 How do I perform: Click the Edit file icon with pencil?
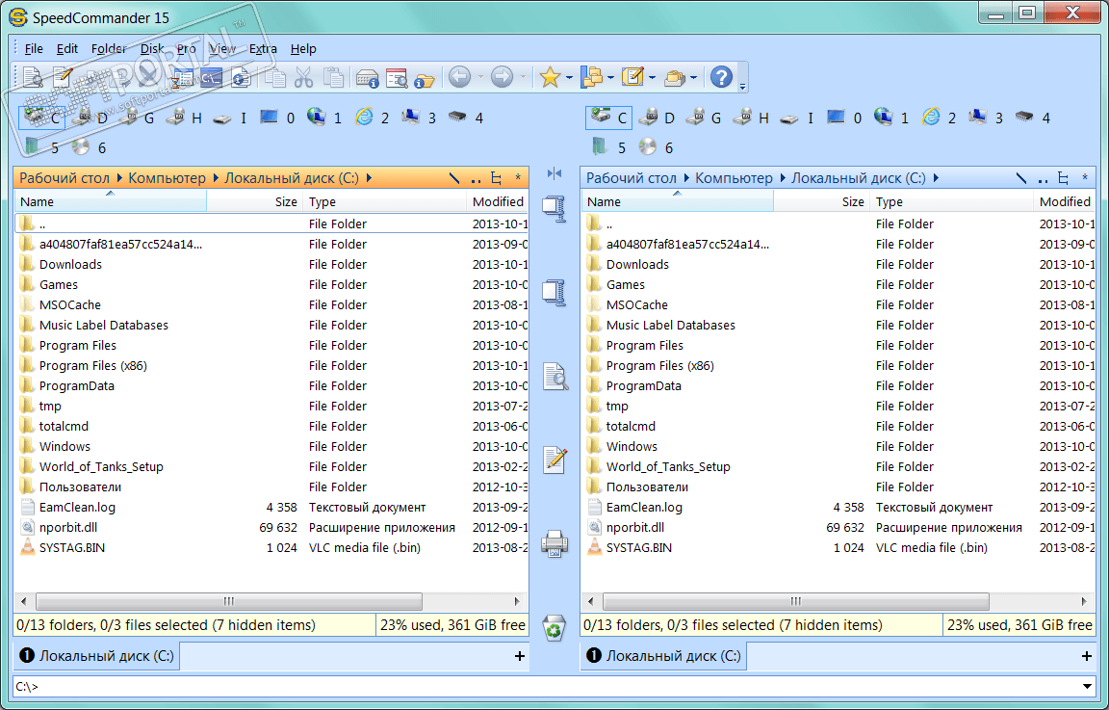(x=63, y=77)
